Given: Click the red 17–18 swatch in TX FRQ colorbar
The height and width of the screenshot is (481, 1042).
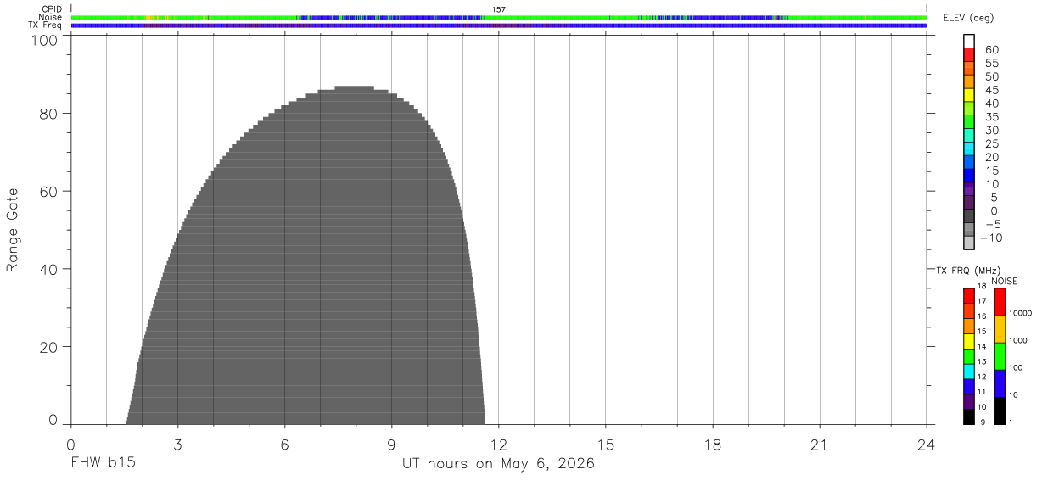Looking at the screenshot, I should (x=969, y=296).
